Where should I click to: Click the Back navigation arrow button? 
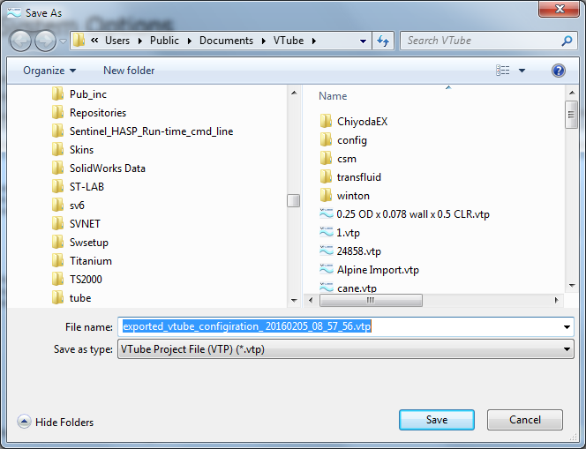point(20,41)
